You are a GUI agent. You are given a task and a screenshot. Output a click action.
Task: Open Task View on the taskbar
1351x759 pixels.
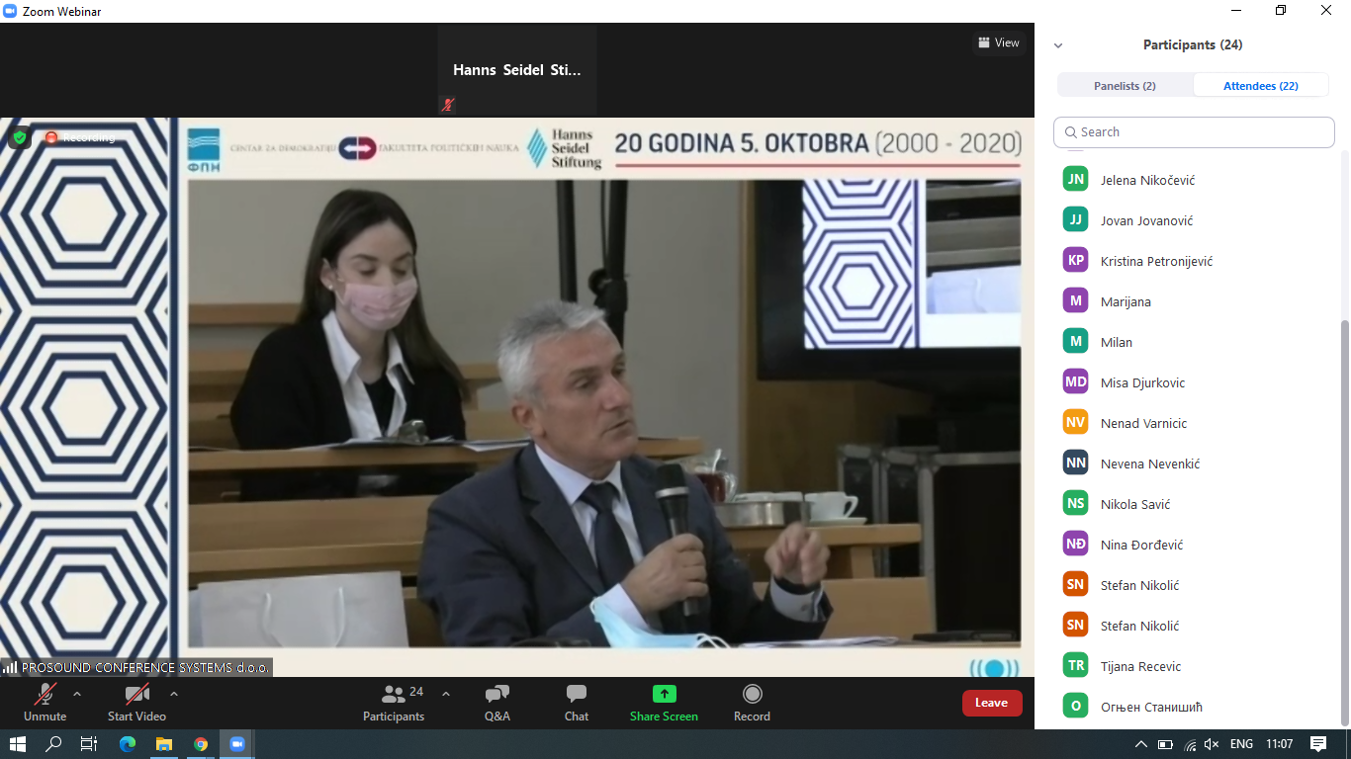click(x=89, y=743)
